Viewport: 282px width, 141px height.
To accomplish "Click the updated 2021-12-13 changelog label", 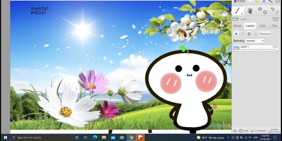I will [x=274, y=131].
